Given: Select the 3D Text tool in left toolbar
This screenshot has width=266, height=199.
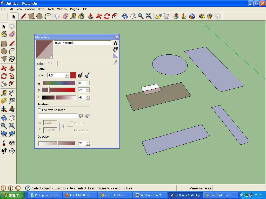Looking at the screenshot, I should [12, 109].
